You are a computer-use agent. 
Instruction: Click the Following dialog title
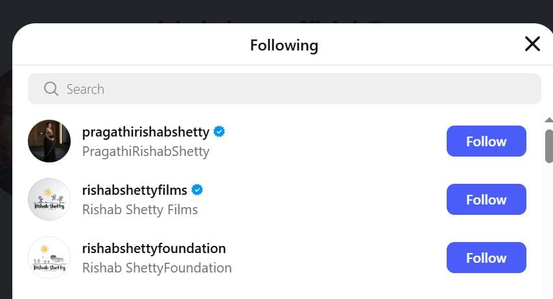284,45
